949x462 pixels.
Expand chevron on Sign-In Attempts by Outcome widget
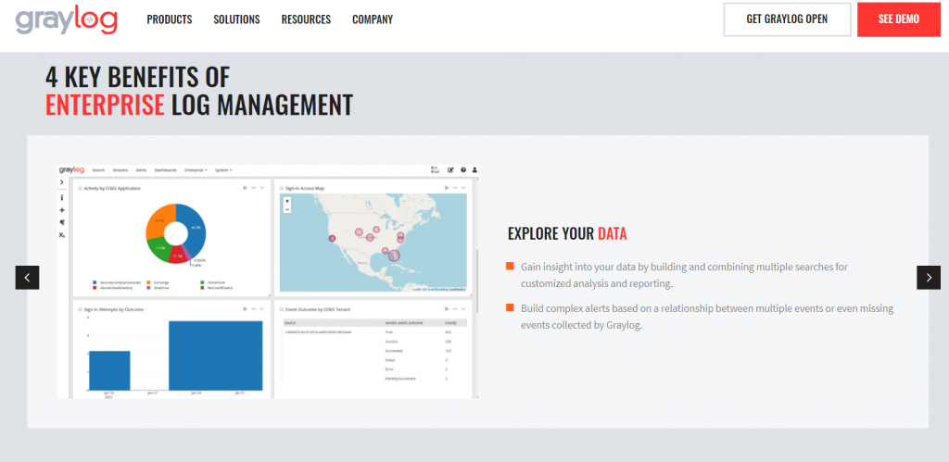pos(261,309)
